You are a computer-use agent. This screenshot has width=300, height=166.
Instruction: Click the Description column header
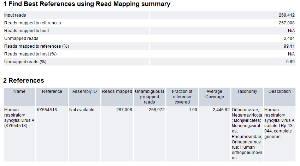point(280,91)
